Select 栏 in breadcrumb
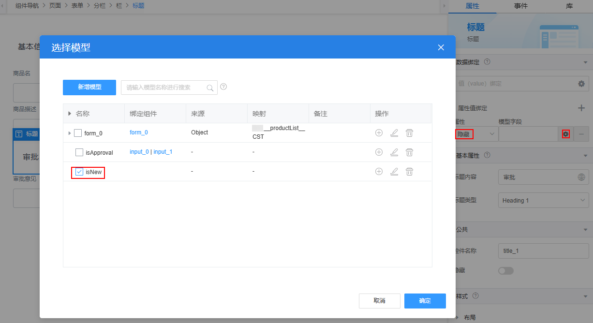 pos(119,6)
